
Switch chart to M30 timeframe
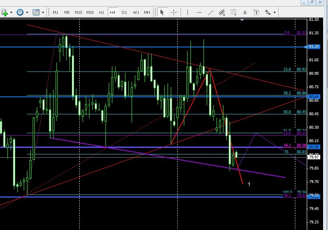[90, 13]
